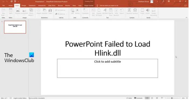The image size is (189, 100).
Task: Collapse the ribbon with the chevron
Action: tap(187, 17)
